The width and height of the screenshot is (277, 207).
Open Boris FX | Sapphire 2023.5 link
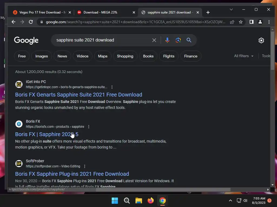[x=47, y=134]
